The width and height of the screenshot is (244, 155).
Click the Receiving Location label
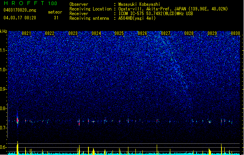pos(90,9)
